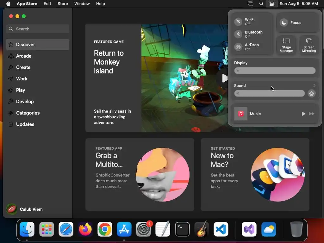The image size is (324, 243).
Task: Open the Store menu
Action: [x=63, y=3]
